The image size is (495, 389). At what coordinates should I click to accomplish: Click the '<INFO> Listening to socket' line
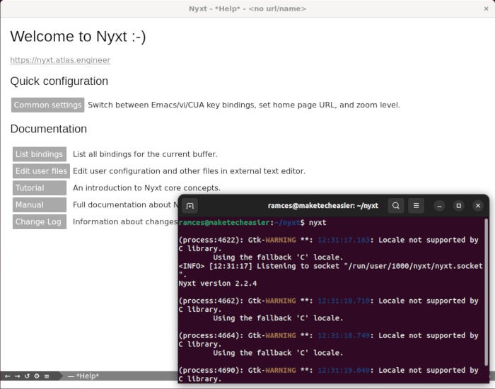(330, 270)
